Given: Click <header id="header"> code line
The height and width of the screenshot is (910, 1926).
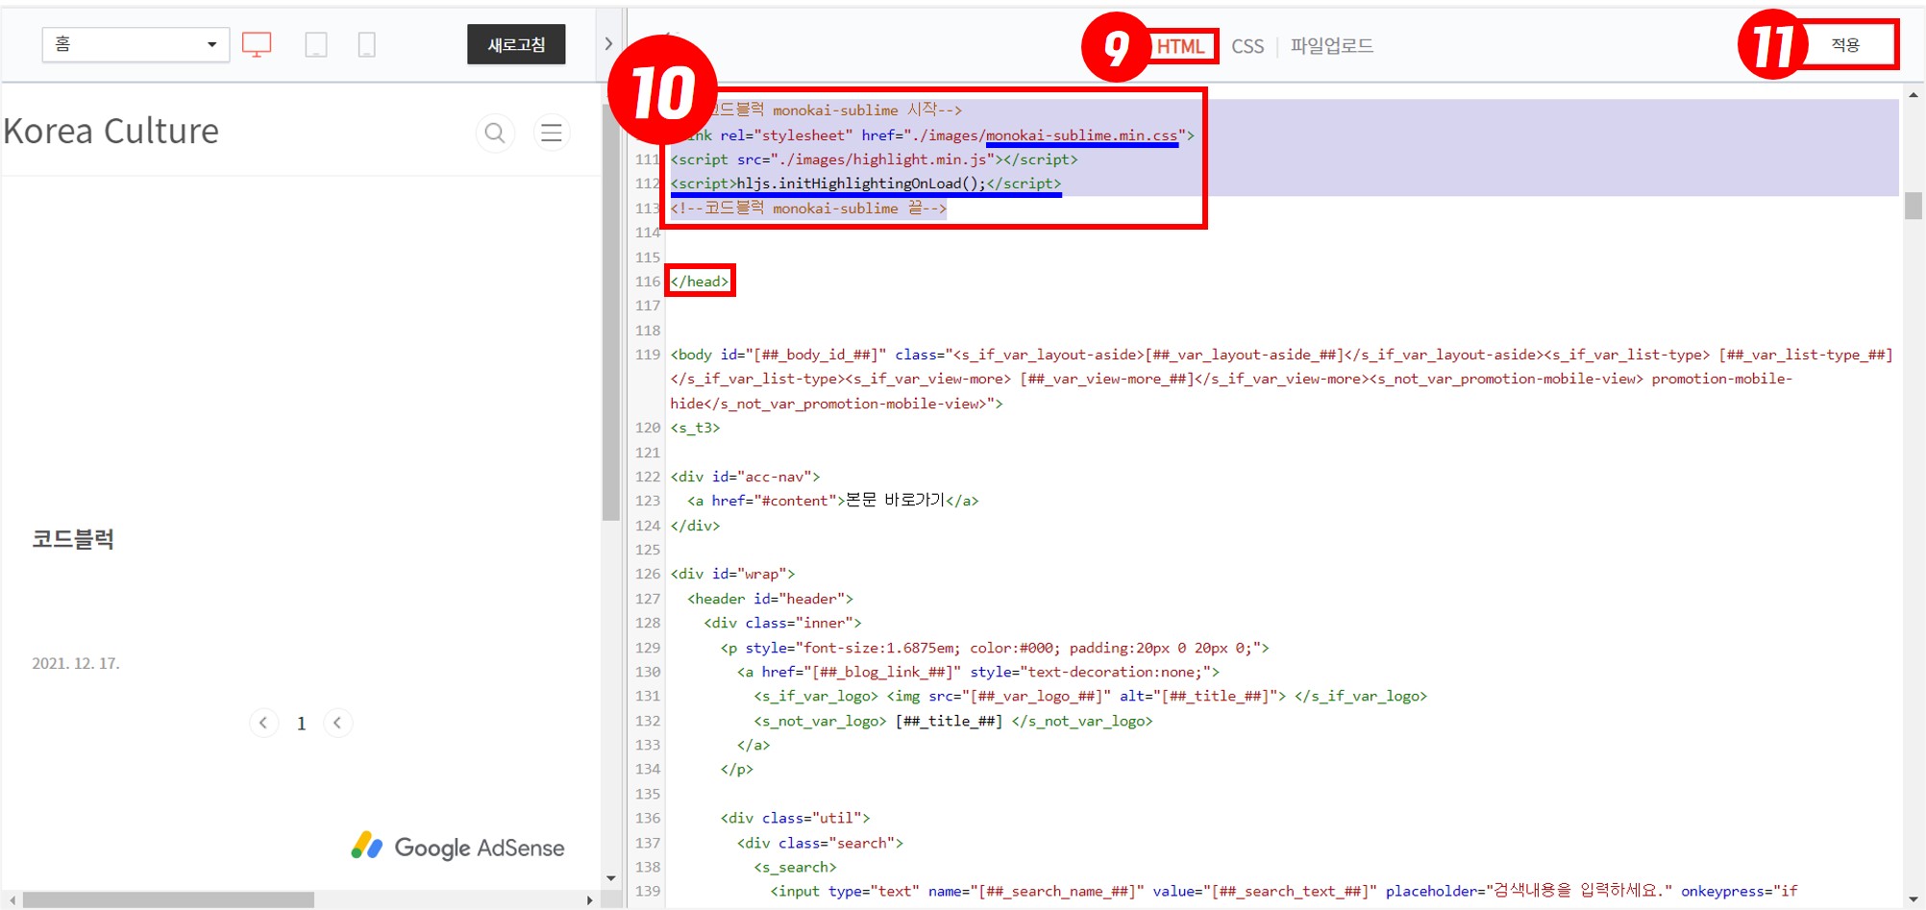Looking at the screenshot, I should 770,599.
